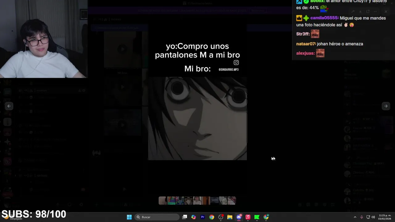Open the clock showing 11:25 p. m.
Image resolution: width=395 pixels, height=222 pixels.
(385, 217)
